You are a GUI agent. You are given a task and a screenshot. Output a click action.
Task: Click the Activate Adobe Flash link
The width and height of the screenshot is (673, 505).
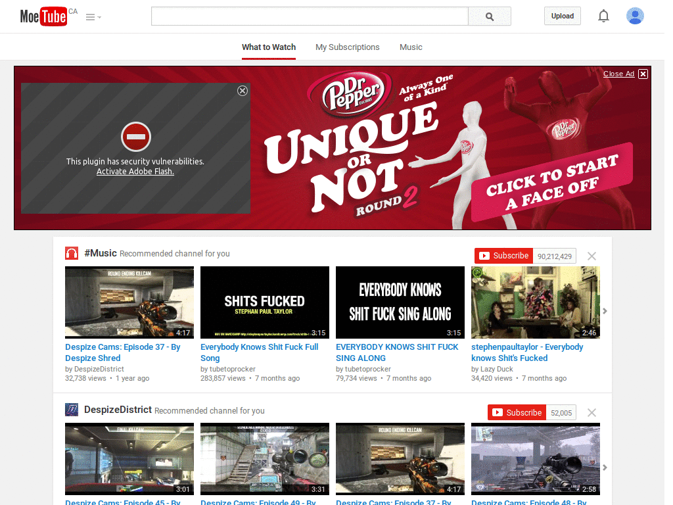(135, 172)
